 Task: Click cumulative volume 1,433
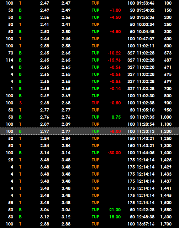[x=166, y=174]
